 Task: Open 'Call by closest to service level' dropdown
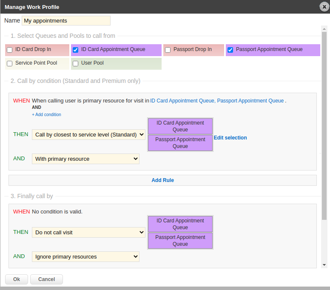point(88,135)
